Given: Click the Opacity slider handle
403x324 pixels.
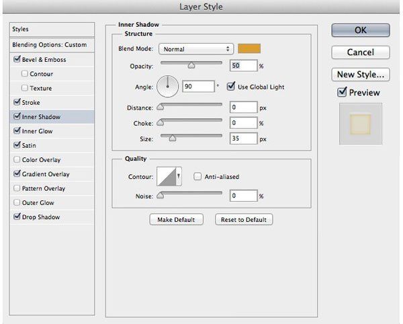Looking at the screenshot, I should (x=191, y=65).
